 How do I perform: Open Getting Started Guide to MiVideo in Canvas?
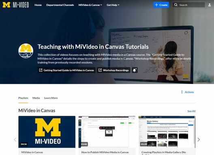[66, 70]
